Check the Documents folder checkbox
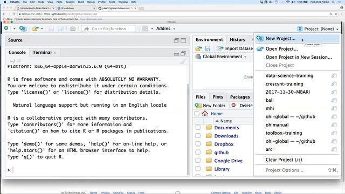This screenshot has height=194, width=345. [198, 127]
